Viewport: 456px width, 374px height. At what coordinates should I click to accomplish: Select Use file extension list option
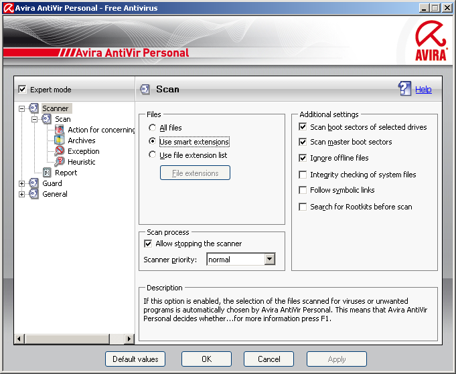point(152,155)
